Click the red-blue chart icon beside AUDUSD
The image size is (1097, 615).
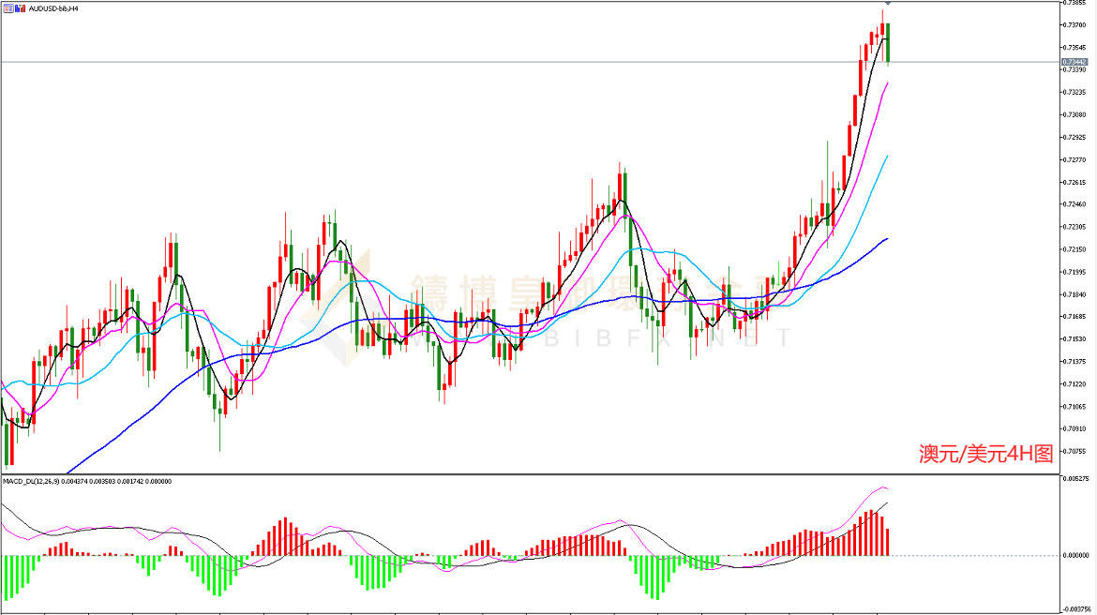(21, 8)
